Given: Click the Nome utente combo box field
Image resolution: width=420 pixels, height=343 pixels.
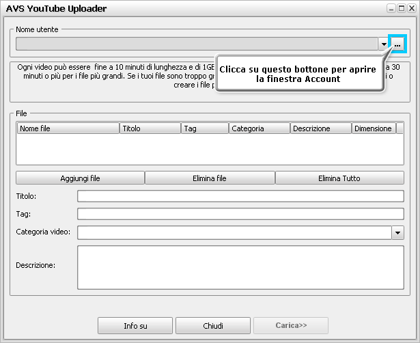Looking at the screenshot, I should (x=197, y=44).
